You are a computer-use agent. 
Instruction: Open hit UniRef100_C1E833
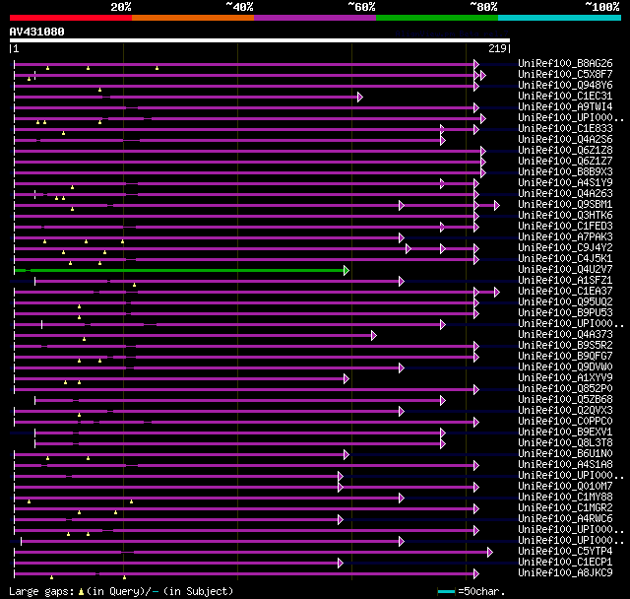565,129
